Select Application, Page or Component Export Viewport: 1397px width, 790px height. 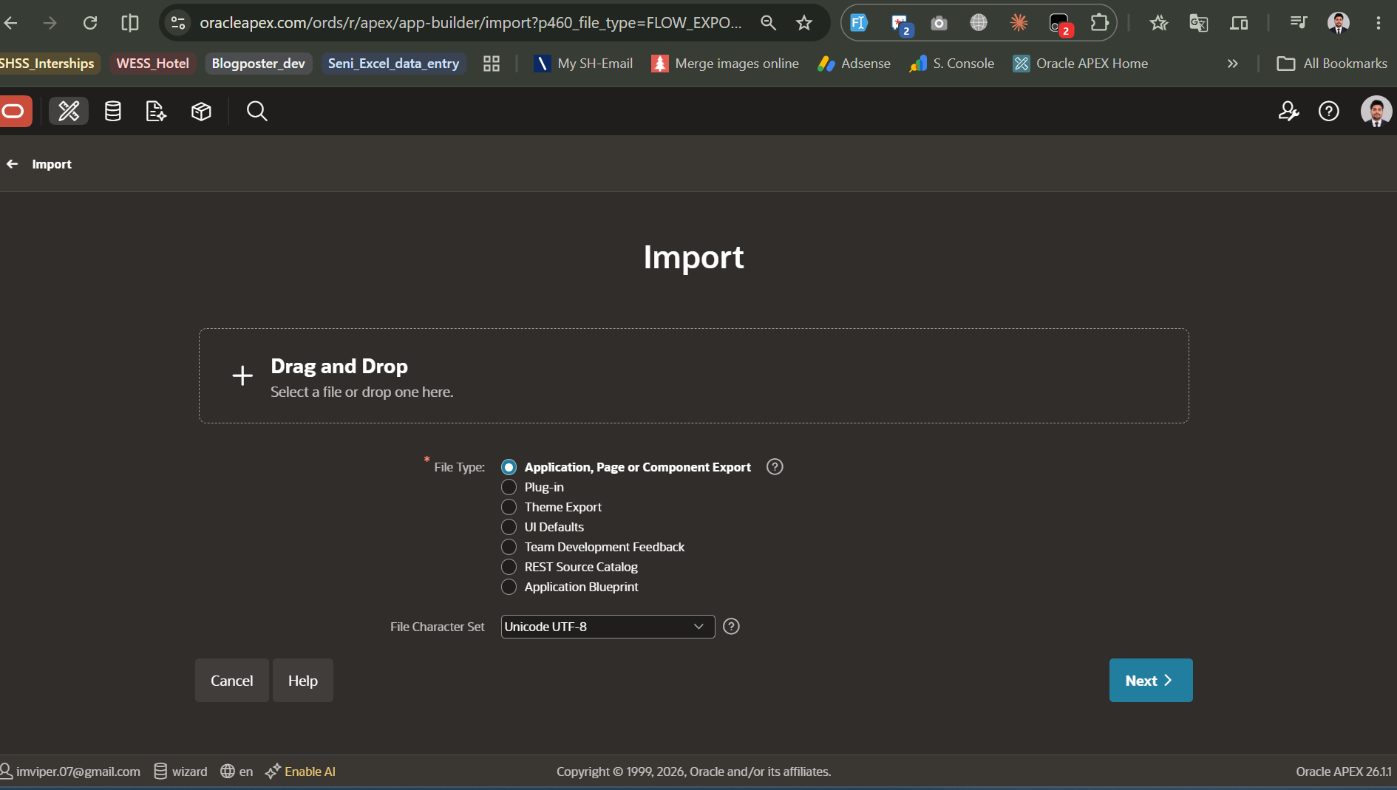[509, 467]
